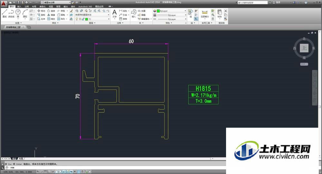This screenshot has width=322, height=174.
Task: Switch to the 视图 (View) ribbon tab
Action: (51, 6)
